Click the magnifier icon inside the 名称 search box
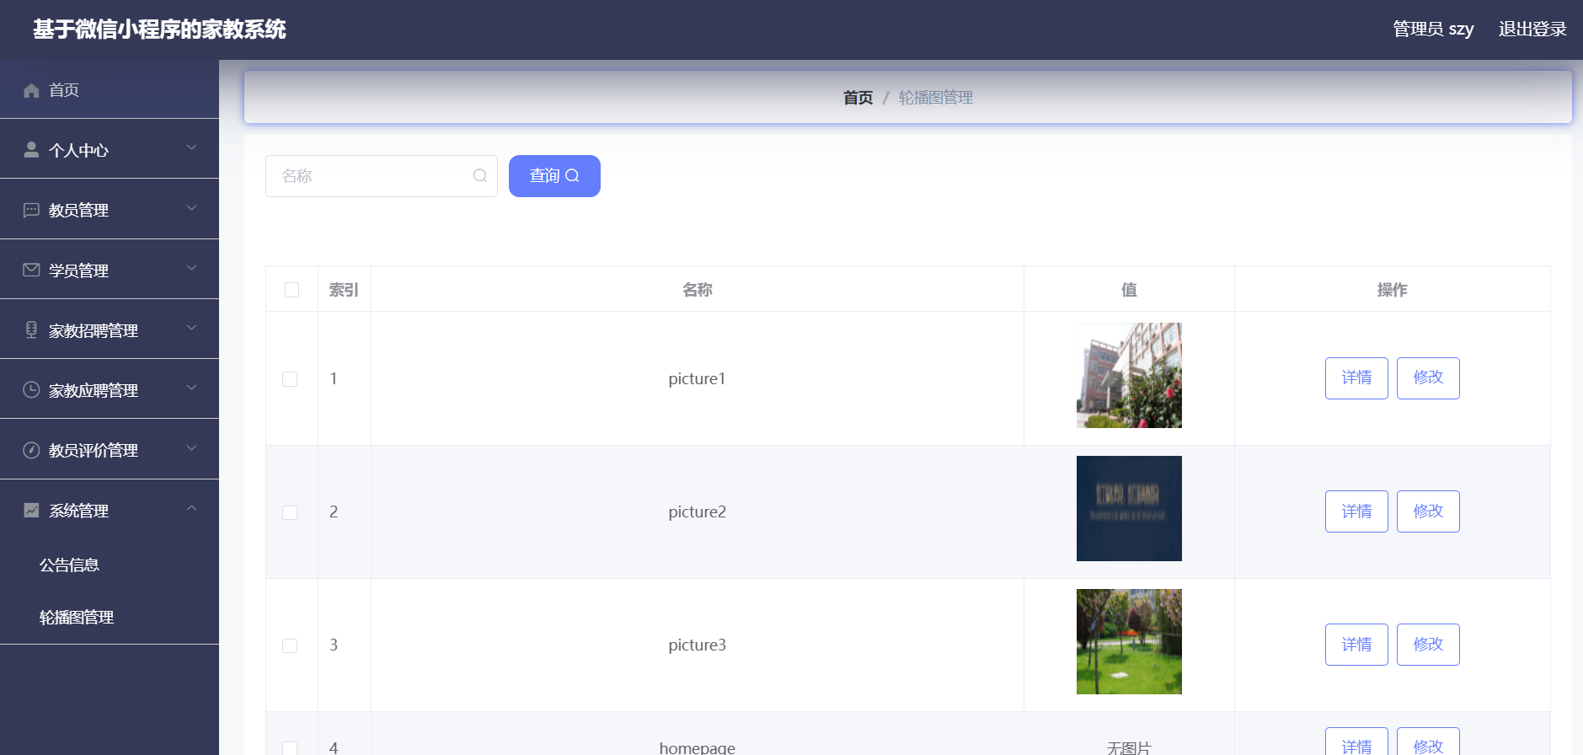1583x755 pixels. click(480, 175)
